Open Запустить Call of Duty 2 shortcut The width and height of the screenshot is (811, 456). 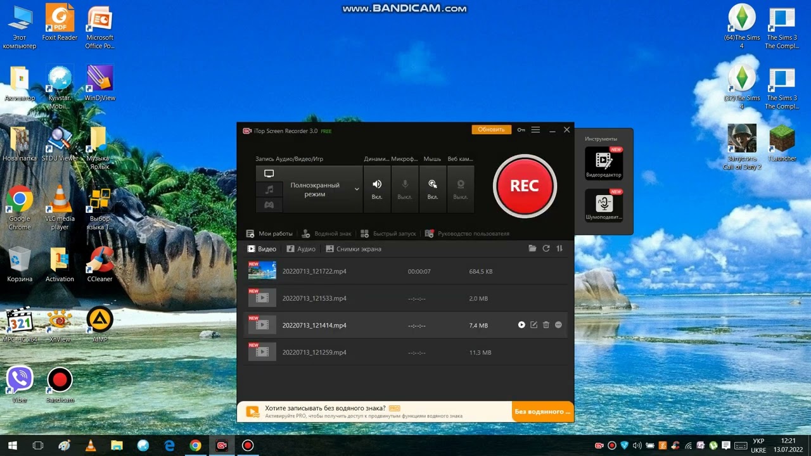(742, 148)
